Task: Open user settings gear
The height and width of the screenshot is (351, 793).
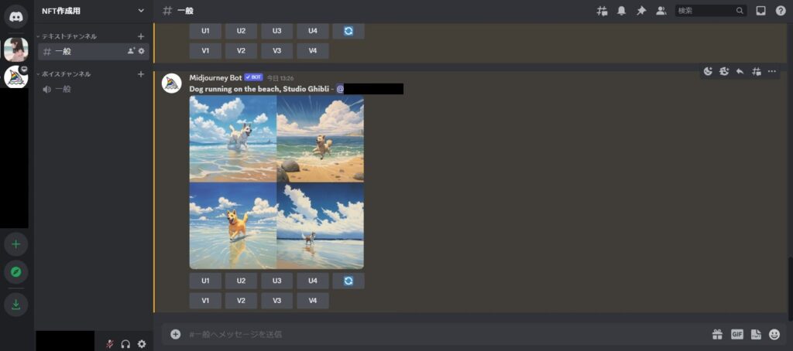Action: (142, 344)
